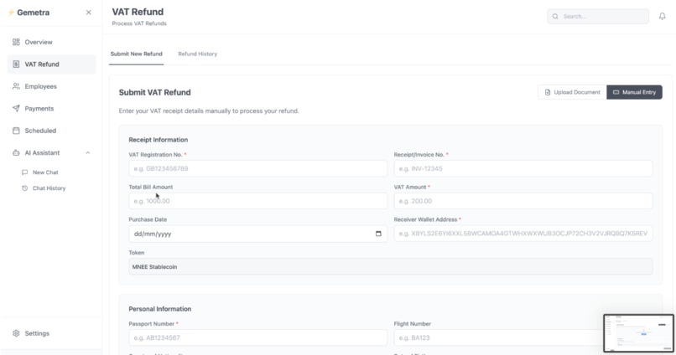Click the Manual Entry keyboard icon
Screen dimensions: 676x355
[616, 92]
